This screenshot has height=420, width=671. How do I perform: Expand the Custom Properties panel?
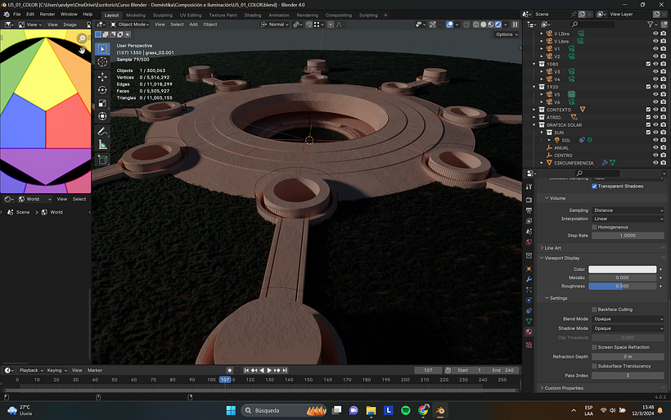pyautogui.click(x=563, y=388)
